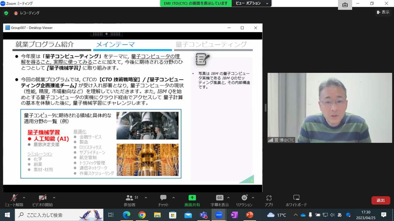Click the 最適化 list heading
Screen dimensions: 394x221
tap(80, 131)
